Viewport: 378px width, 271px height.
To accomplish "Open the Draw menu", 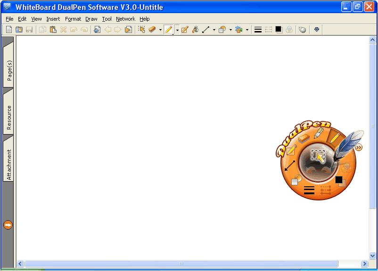I will 91,19.
